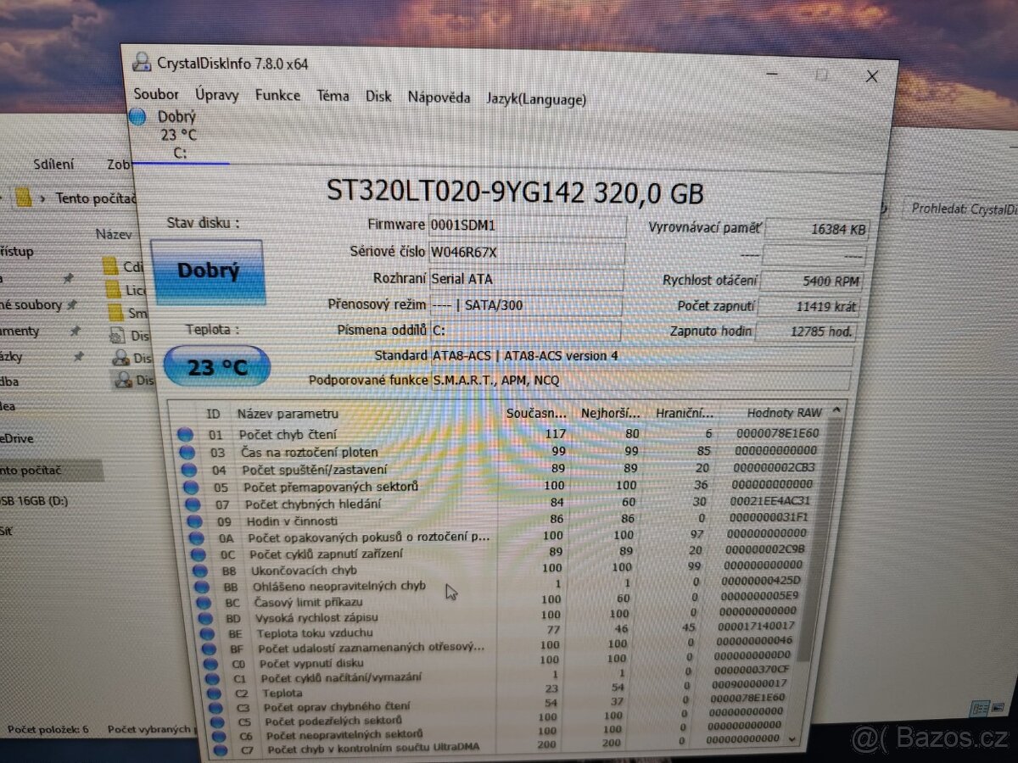Click the blue health dot beside "Počet chyb čtení"
The image size is (1018, 763).
pos(187,434)
